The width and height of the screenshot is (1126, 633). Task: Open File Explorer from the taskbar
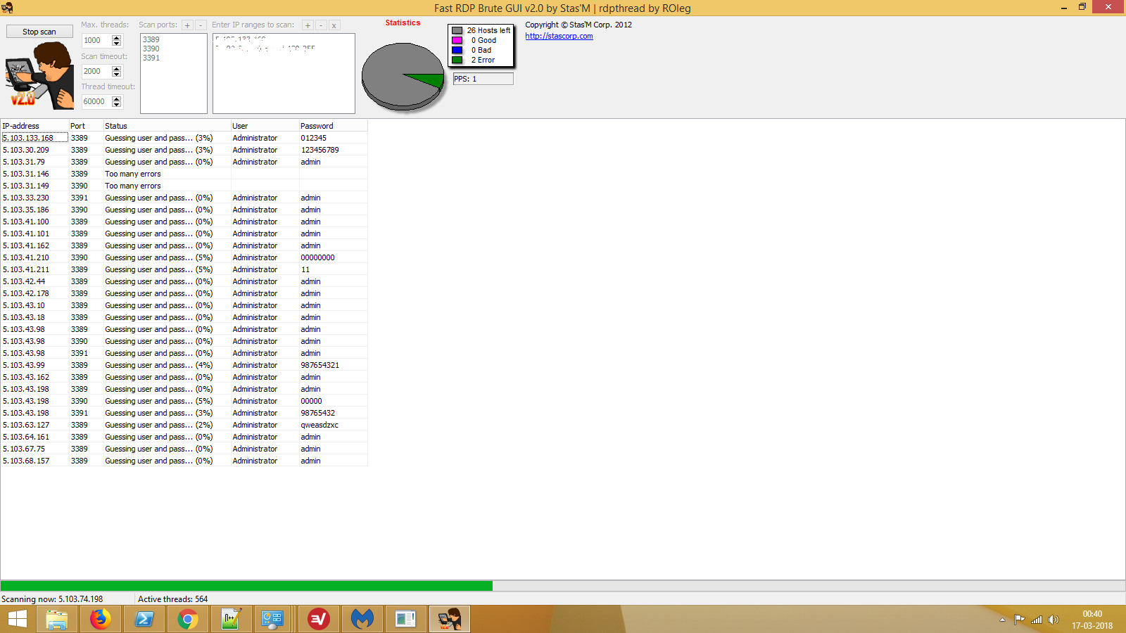57,619
